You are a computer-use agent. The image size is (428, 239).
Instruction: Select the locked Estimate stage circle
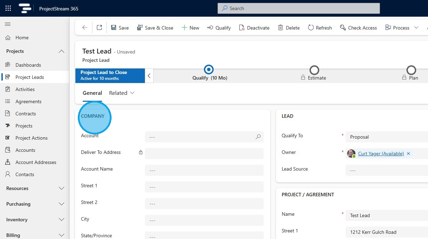[x=314, y=70]
